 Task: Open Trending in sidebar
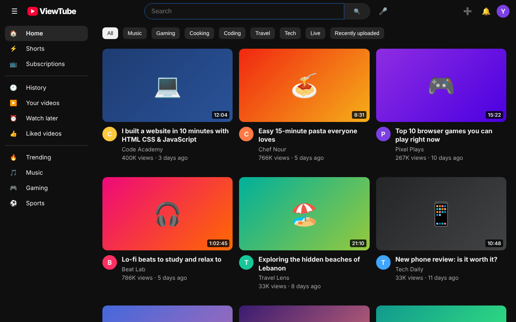click(46, 157)
